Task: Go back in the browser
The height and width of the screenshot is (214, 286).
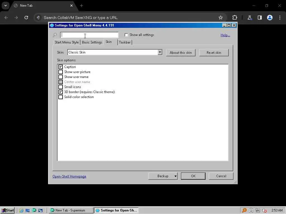Action: pos(6,18)
